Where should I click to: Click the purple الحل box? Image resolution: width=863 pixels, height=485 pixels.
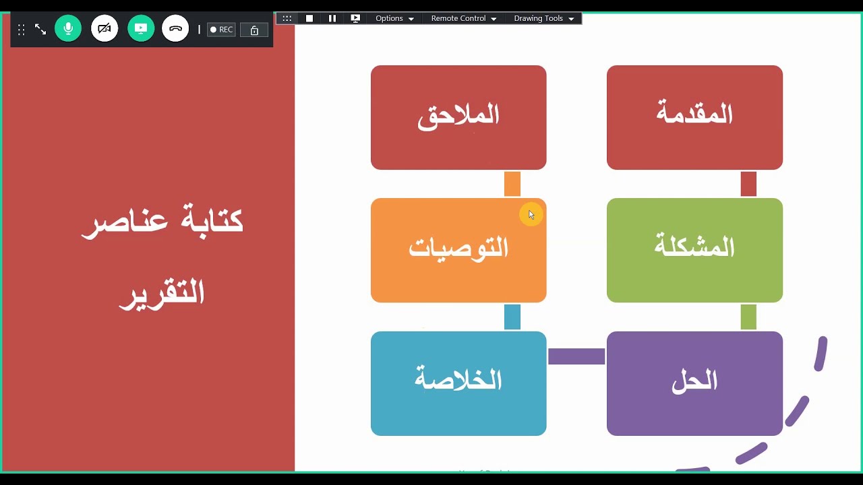click(x=694, y=383)
